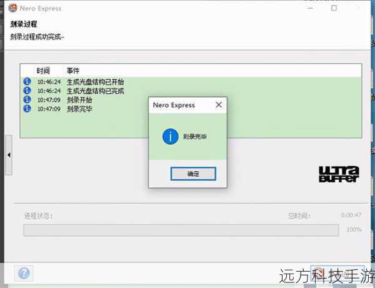Click the blue info icon in the dialog
Viewport: 375px width, 288px height.
tap(170, 136)
